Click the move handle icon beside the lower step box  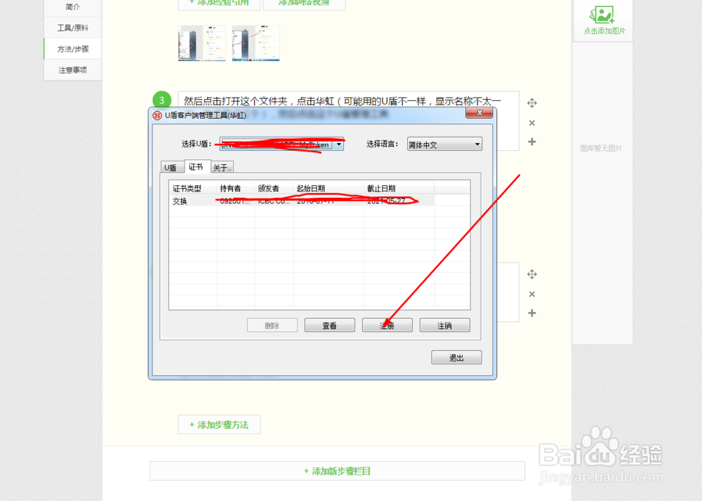click(x=532, y=274)
